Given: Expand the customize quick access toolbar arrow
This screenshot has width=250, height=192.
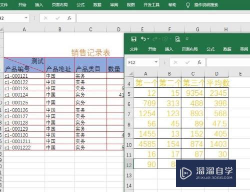Looking at the screenshot, I should coord(187,39).
